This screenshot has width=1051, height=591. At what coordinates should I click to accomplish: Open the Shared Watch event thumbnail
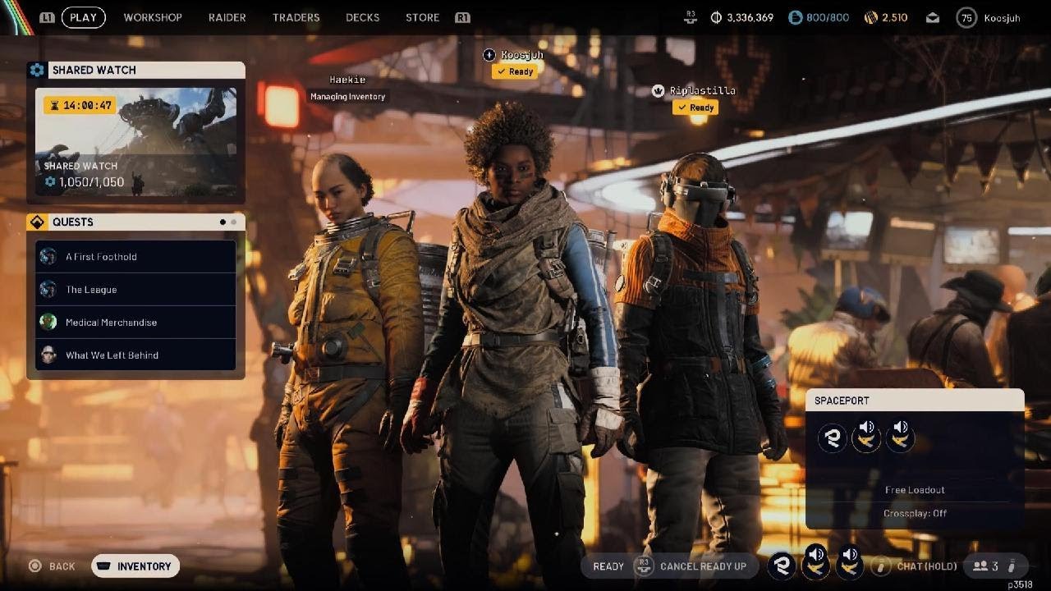click(135, 141)
